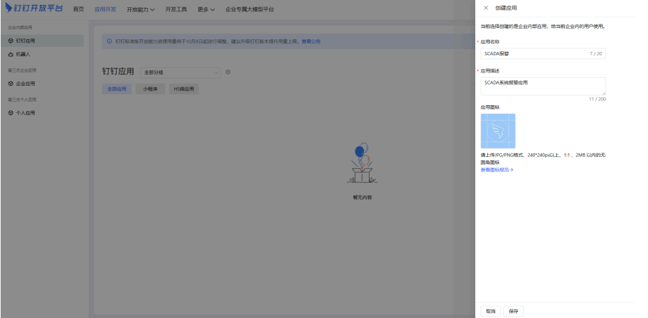This screenshot has height=318, width=648.
Task: Click the 保存 button
Action: click(513, 311)
